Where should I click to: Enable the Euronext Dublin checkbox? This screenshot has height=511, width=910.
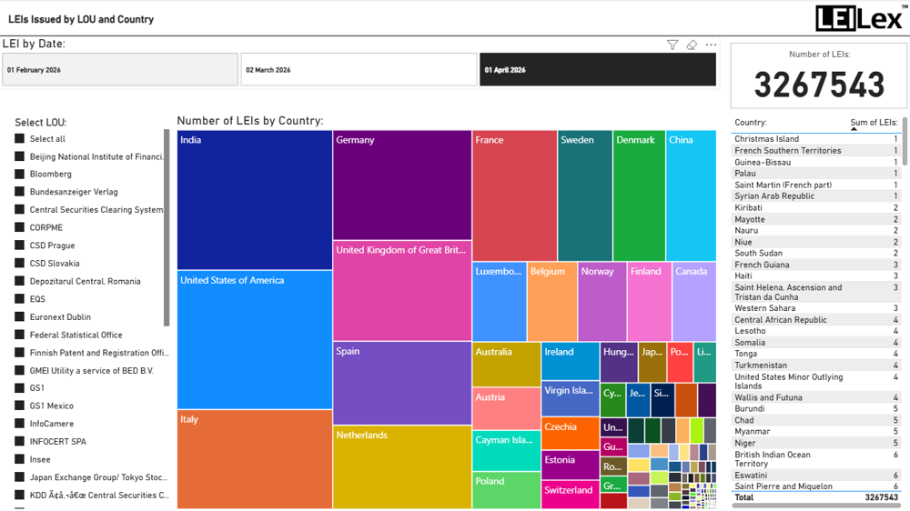[20, 317]
